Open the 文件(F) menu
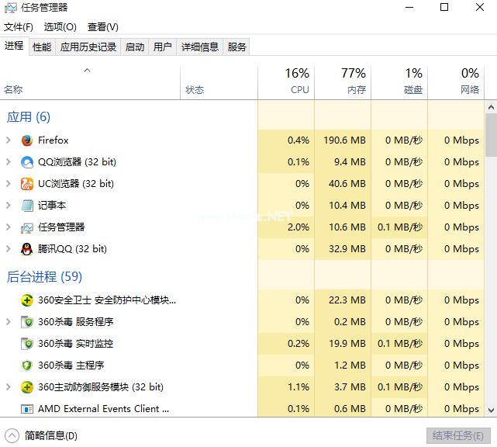Screen dimensions: 497x447 pyautogui.click(x=19, y=27)
